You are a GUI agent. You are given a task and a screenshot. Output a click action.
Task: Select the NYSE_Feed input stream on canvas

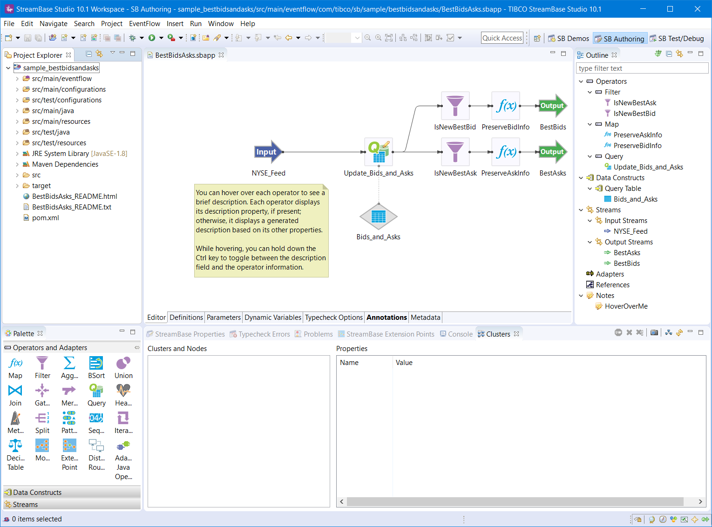click(269, 152)
